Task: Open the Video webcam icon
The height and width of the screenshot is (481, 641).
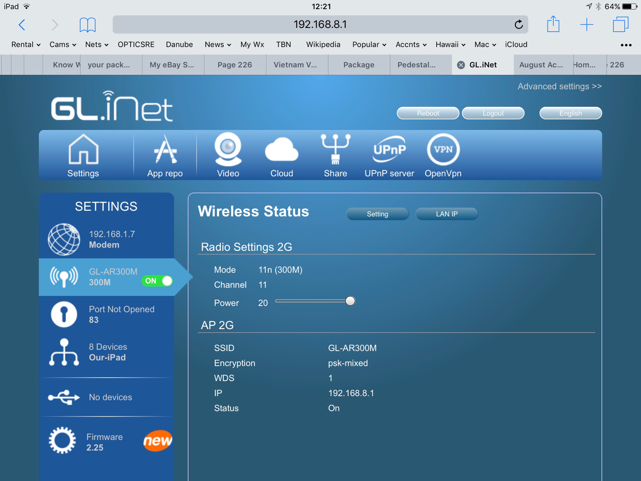Action: point(228,155)
